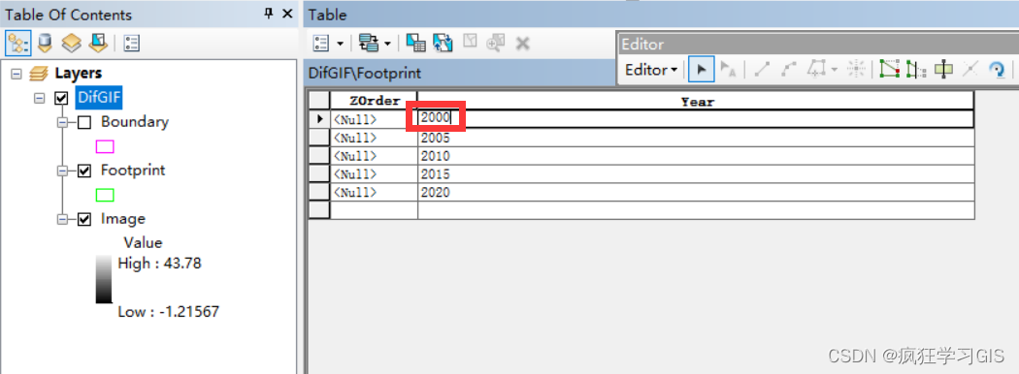Select the Image layer label
Screen dimensions: 1019x374
pos(123,219)
